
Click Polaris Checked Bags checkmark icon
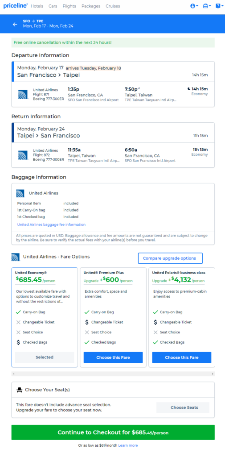(x=155, y=342)
